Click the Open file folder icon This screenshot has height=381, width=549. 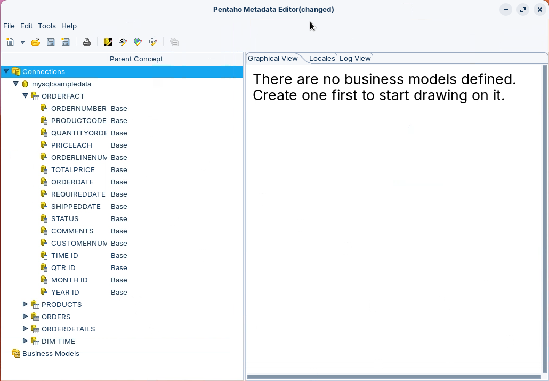[x=36, y=42]
